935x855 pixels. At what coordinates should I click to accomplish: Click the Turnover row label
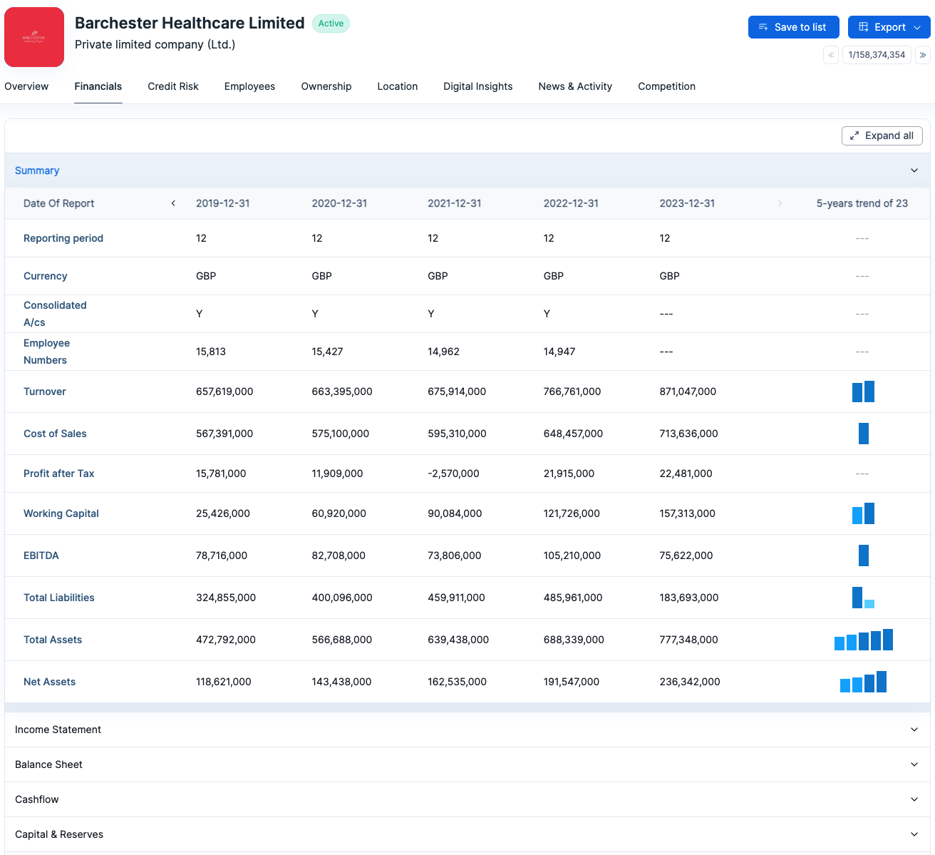(45, 391)
